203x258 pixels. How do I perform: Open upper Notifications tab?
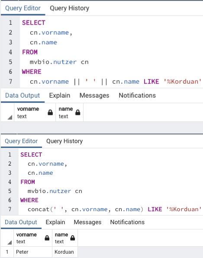(x=137, y=95)
